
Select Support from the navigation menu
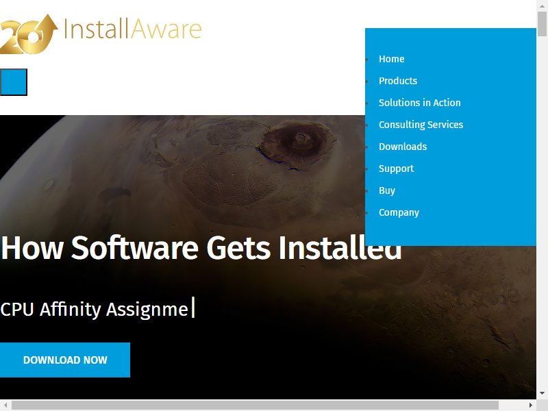[x=397, y=169]
